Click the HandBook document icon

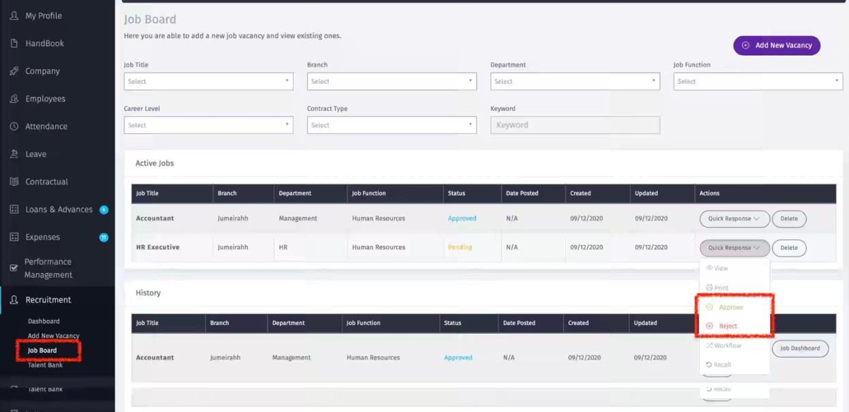(14, 44)
